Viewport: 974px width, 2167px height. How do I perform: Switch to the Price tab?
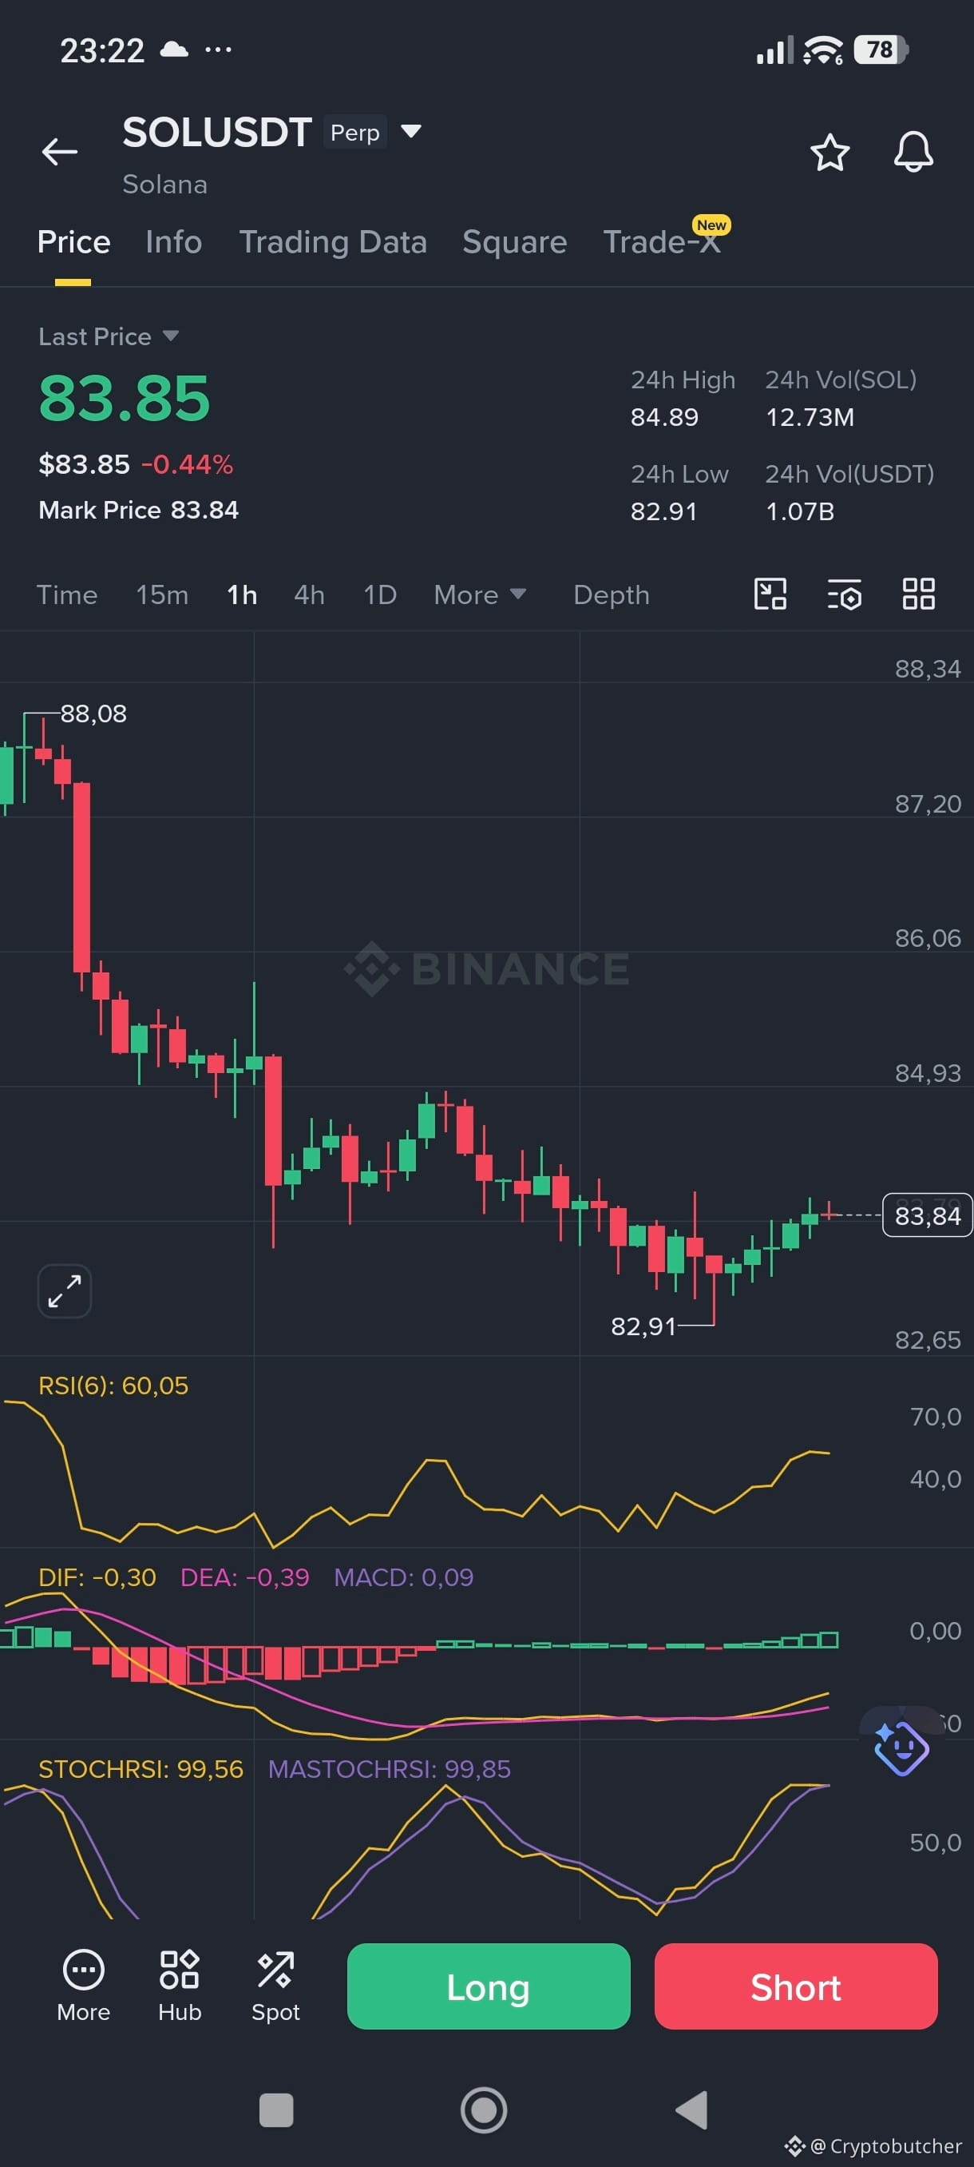(x=74, y=242)
